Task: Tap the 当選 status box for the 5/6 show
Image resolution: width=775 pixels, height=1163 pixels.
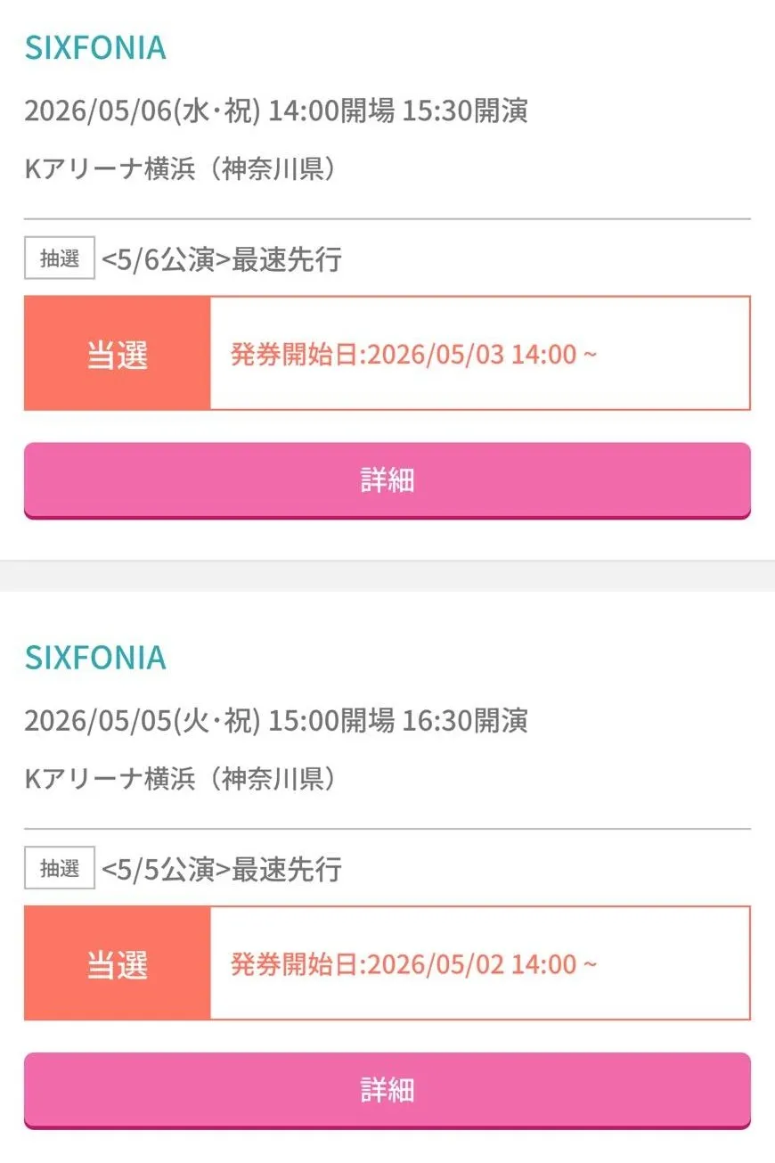Action: pyautogui.click(x=118, y=354)
